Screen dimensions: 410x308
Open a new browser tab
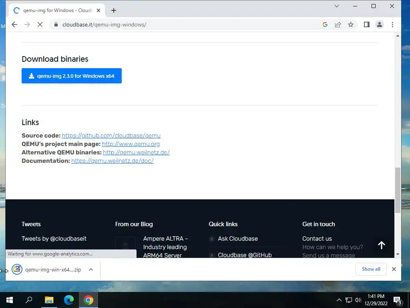point(113,10)
